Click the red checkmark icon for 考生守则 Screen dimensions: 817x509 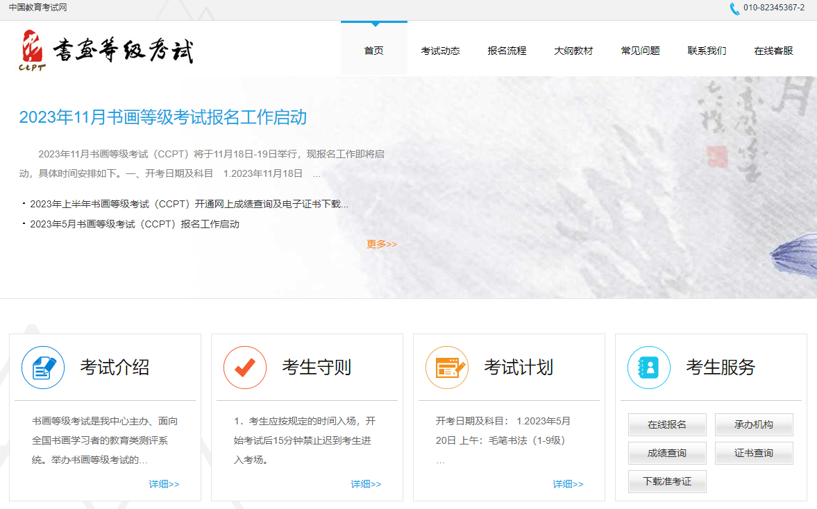(x=245, y=368)
